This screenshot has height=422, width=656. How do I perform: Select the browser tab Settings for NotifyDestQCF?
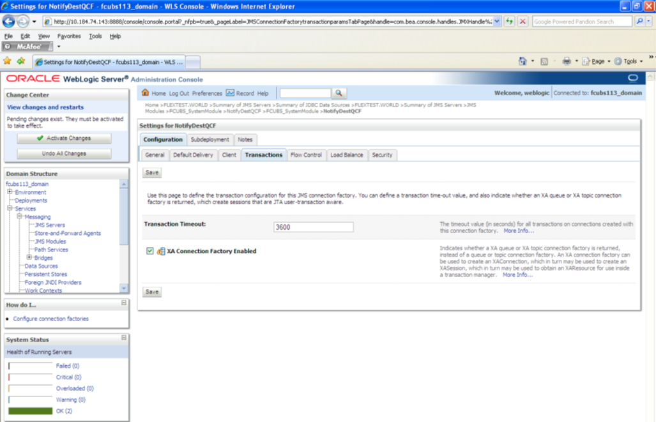click(x=109, y=62)
